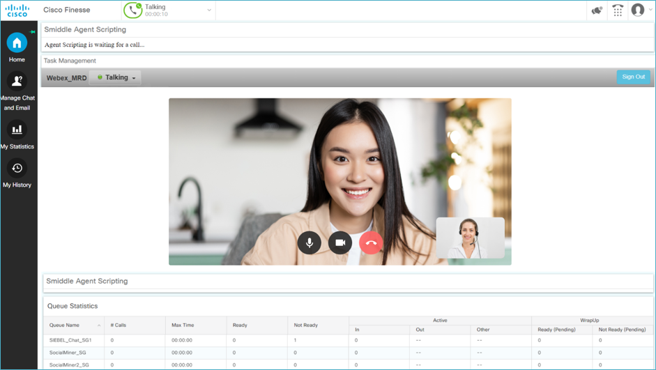The width and height of the screenshot is (656, 370).
Task: Click the user profile avatar icon
Action: click(x=638, y=10)
